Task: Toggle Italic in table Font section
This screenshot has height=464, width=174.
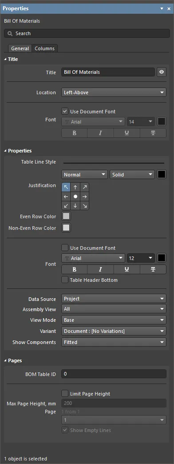Action: pos(100,269)
